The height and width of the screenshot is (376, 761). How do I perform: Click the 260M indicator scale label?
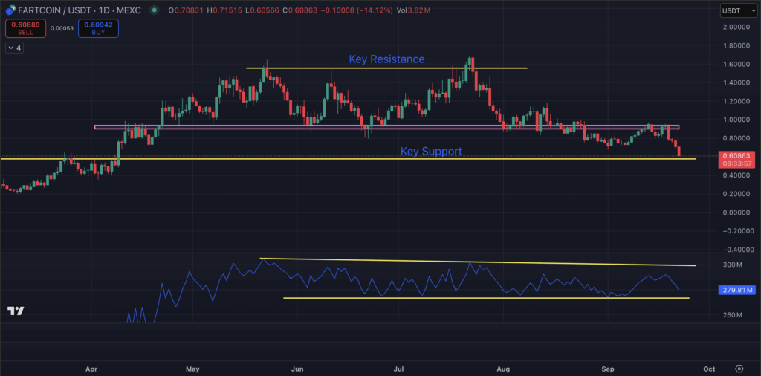(x=732, y=315)
